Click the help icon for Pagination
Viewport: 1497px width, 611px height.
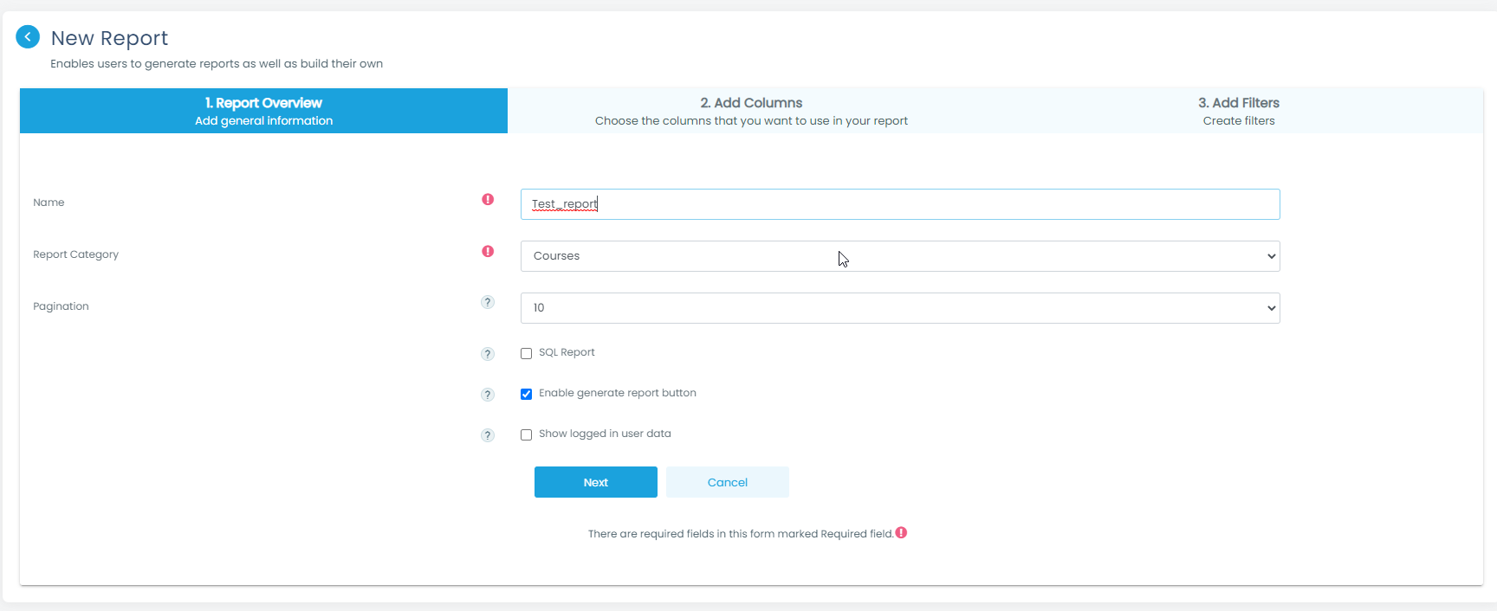[488, 302]
